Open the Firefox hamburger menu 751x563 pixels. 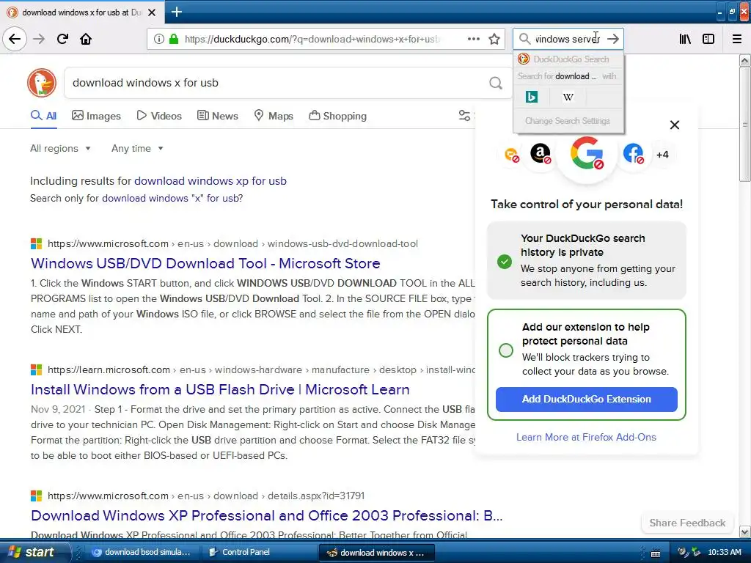click(x=737, y=39)
